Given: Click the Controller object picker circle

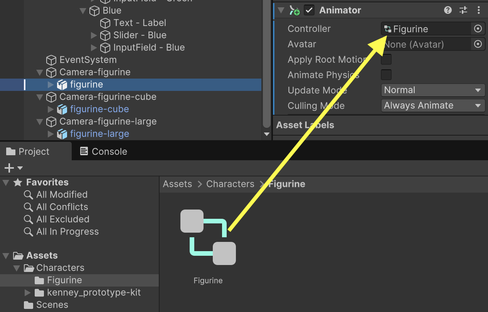Looking at the screenshot, I should click(478, 29).
